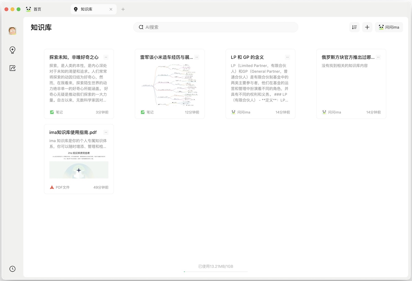The height and width of the screenshot is (281, 412).
Task: Expand more menu on LP 和 GP card
Action: click(x=287, y=57)
